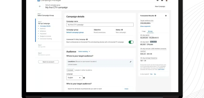
Task: Click the Back to account button
Action: coord(48,62)
